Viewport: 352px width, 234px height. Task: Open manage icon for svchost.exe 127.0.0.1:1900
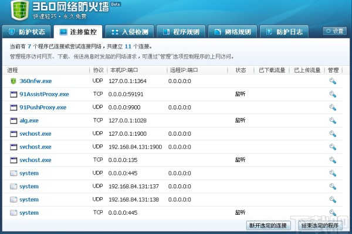333,134
